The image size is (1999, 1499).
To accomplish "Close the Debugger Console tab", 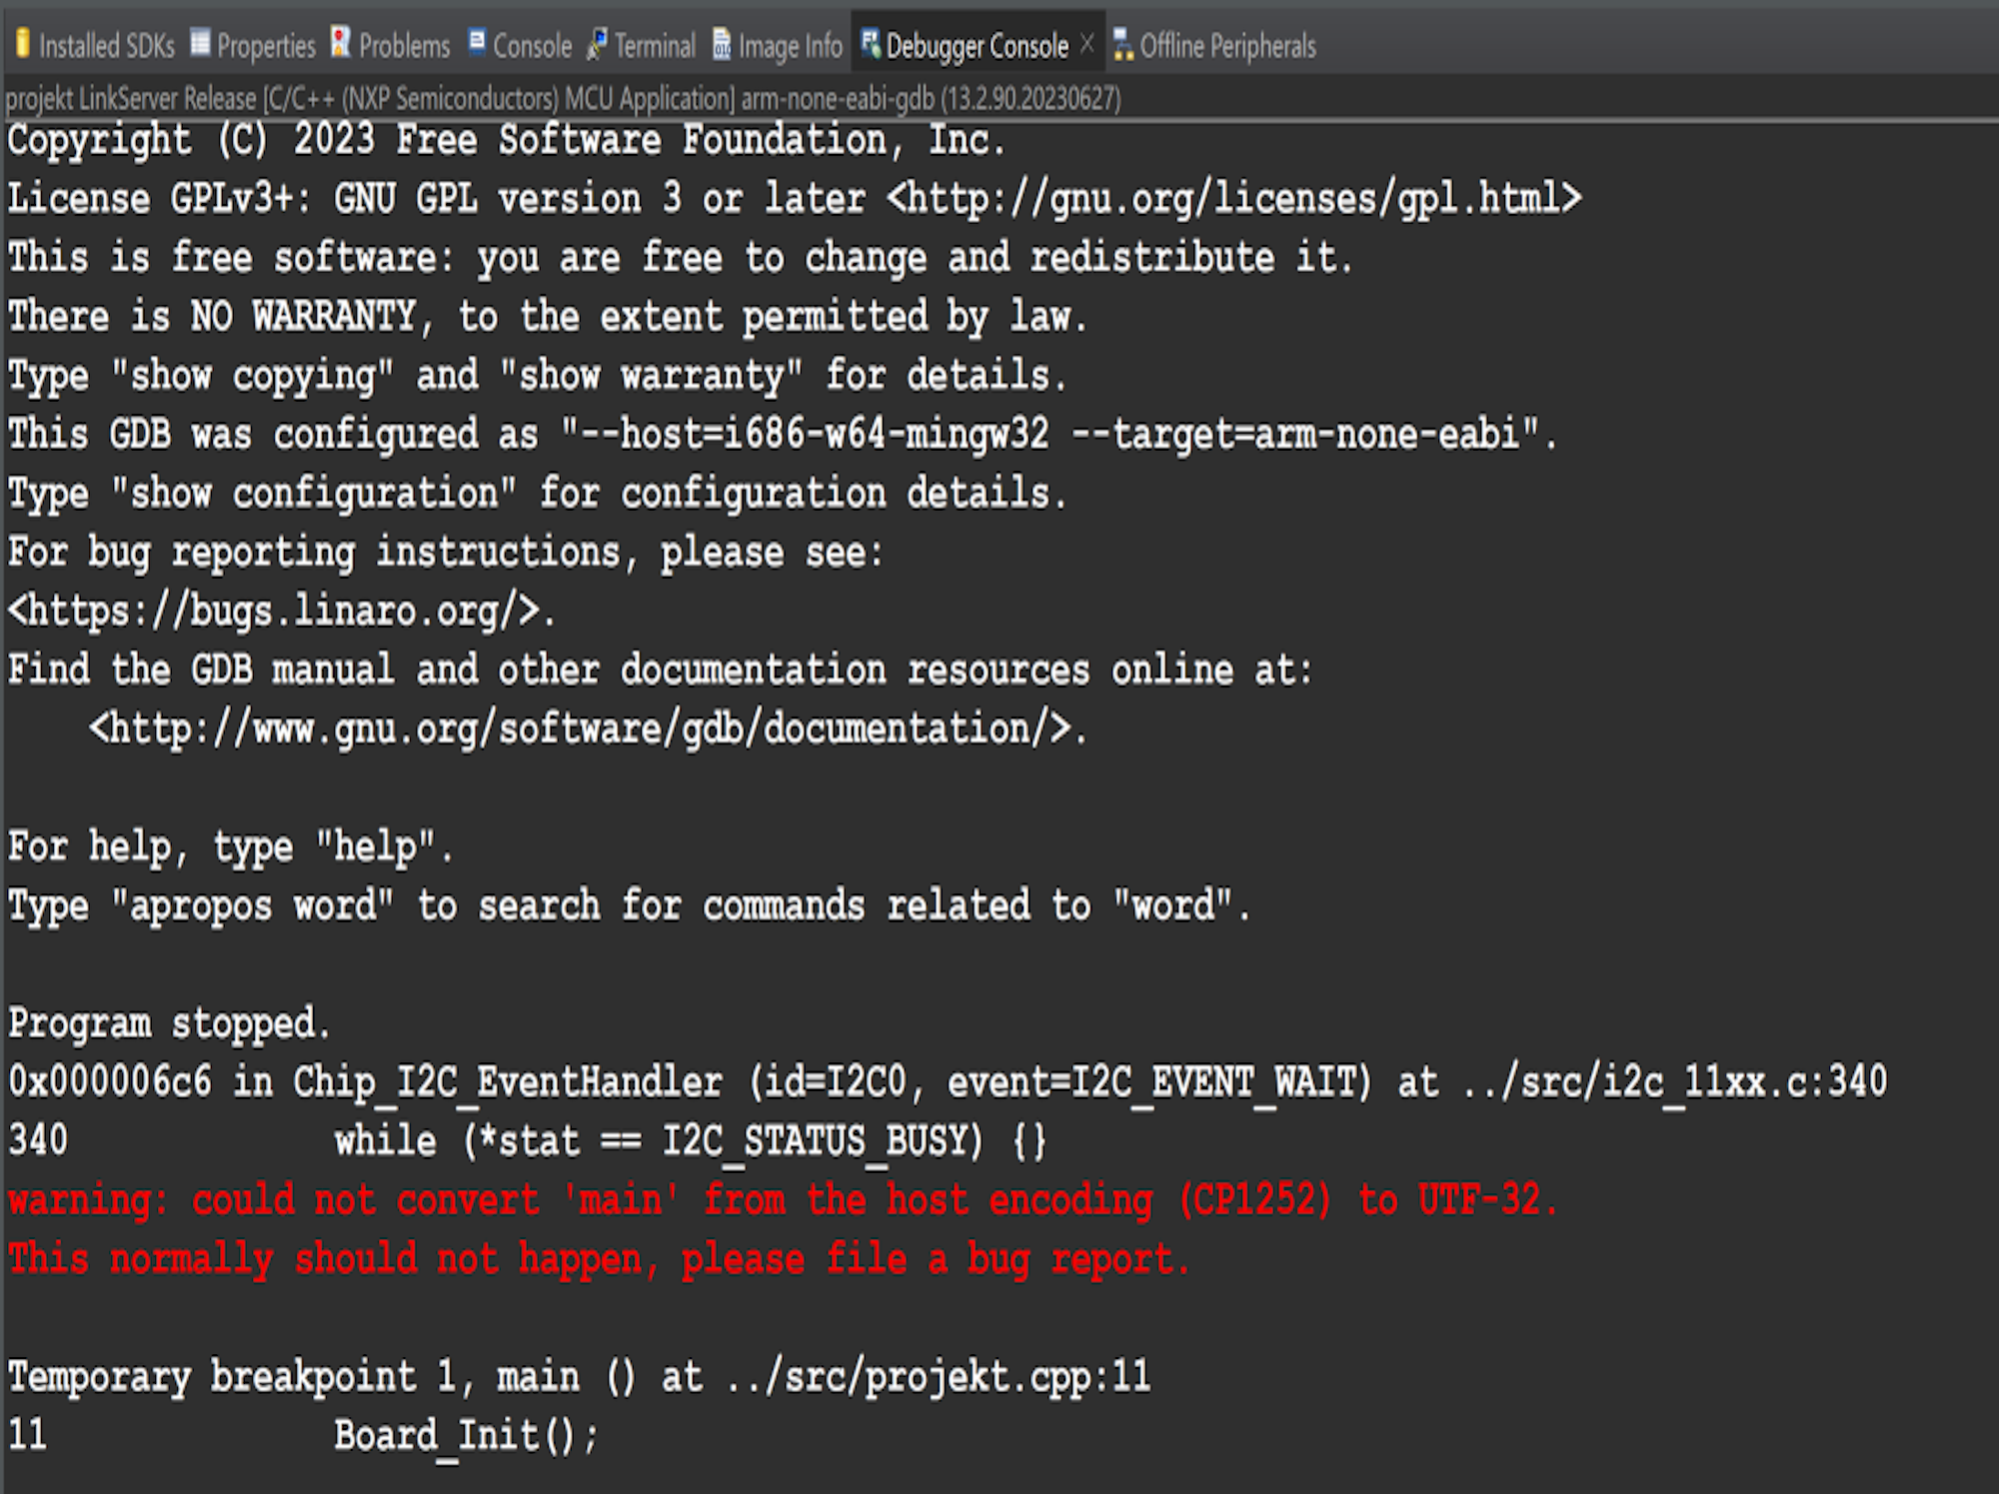I will click(x=1087, y=43).
